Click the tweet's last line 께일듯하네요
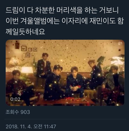Image resolution: width=129 pixels, height=131 pixels. 25,31
